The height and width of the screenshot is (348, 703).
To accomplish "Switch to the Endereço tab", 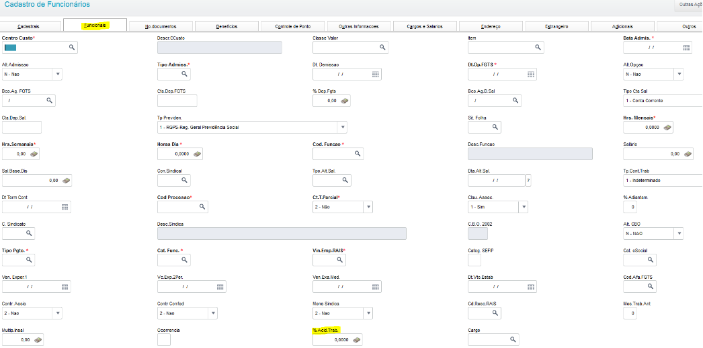I will pos(491,26).
